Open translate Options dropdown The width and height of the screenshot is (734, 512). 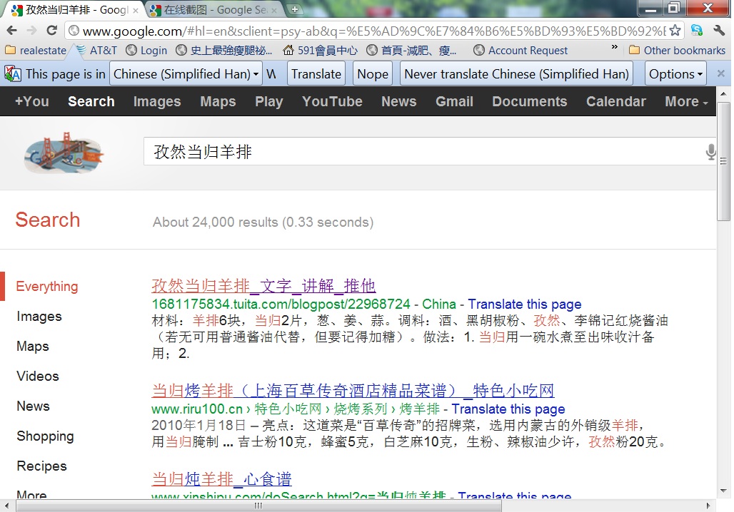675,74
